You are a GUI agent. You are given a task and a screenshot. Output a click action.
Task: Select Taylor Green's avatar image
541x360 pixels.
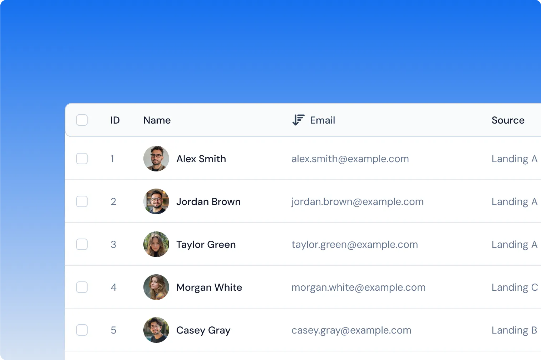pos(156,244)
